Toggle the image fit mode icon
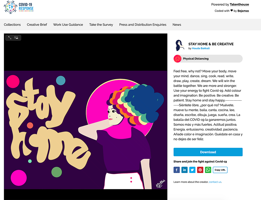This screenshot has height=200, width=261. (x=16, y=38)
